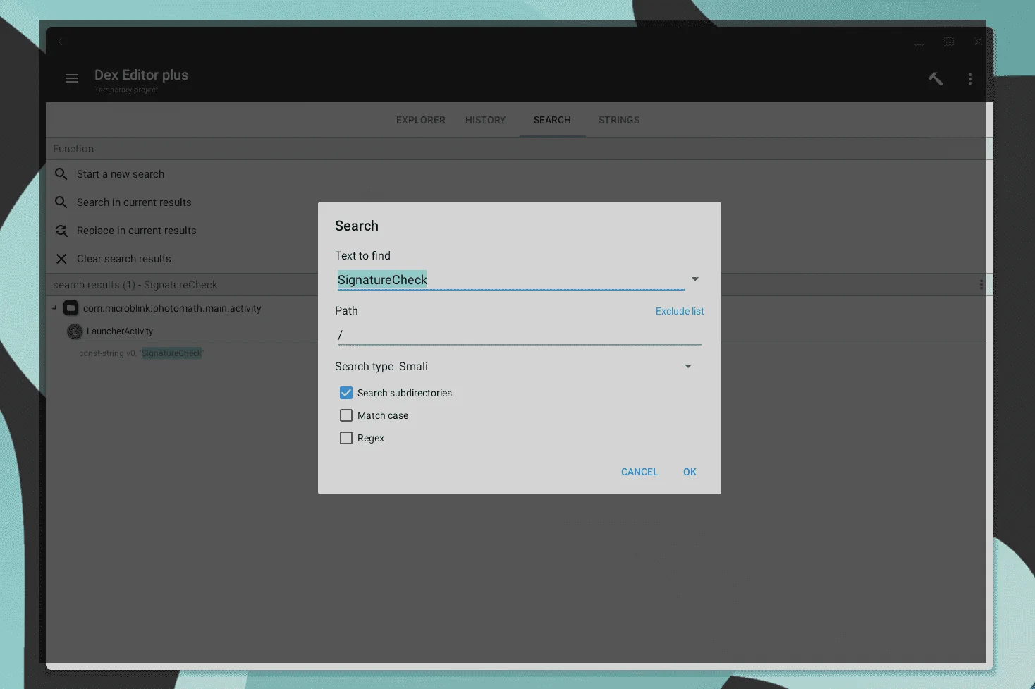Enable the Regex checkbox
Screen dimensions: 1035x689
pos(346,438)
